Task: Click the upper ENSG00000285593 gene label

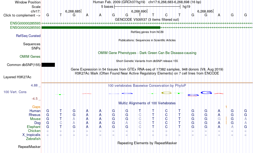Action: click(25, 23)
